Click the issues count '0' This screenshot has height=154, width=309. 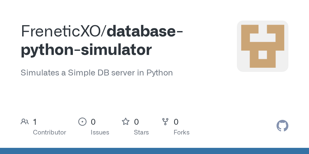93,122
